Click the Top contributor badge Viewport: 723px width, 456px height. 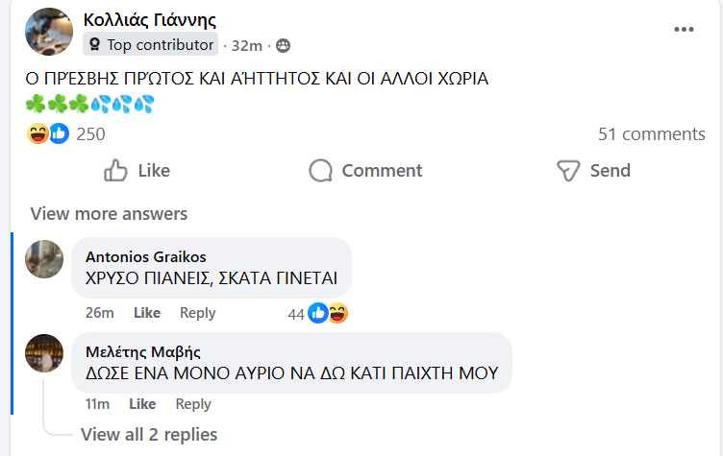151,44
